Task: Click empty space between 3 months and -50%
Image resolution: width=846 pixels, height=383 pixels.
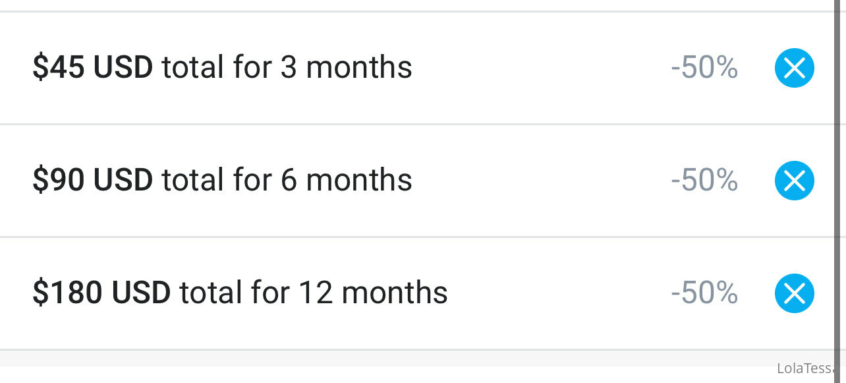Action: tap(540, 67)
